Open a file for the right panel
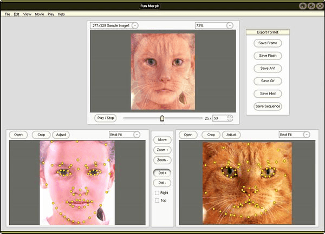 [188, 135]
